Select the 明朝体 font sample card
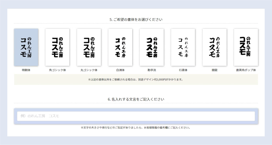The width and height of the screenshot is (272, 145). tap(26, 47)
